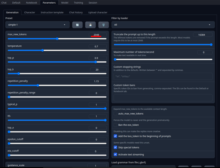The height and width of the screenshot is (168, 220).
Task: Click the Truncate prompt length slider
Action: 163,45
